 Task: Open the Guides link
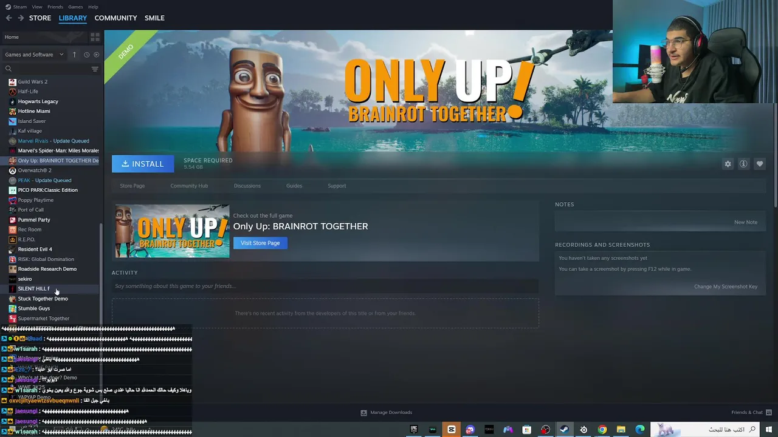pyautogui.click(x=294, y=186)
